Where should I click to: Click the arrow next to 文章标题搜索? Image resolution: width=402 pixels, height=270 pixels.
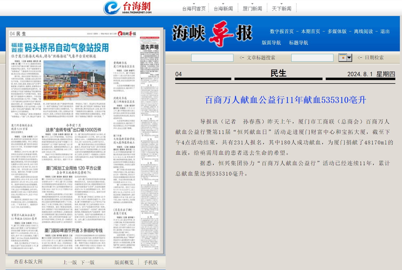pyautogui.click(x=241, y=57)
